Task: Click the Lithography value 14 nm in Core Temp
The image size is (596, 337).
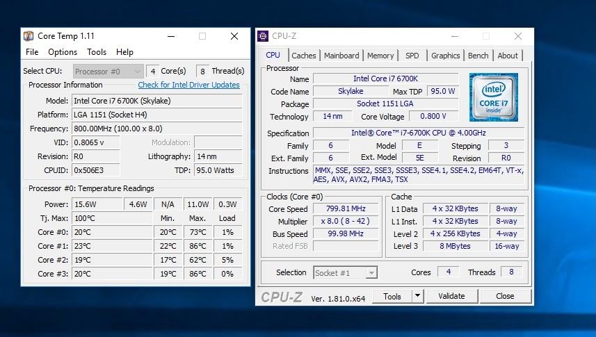Action: tap(218, 156)
